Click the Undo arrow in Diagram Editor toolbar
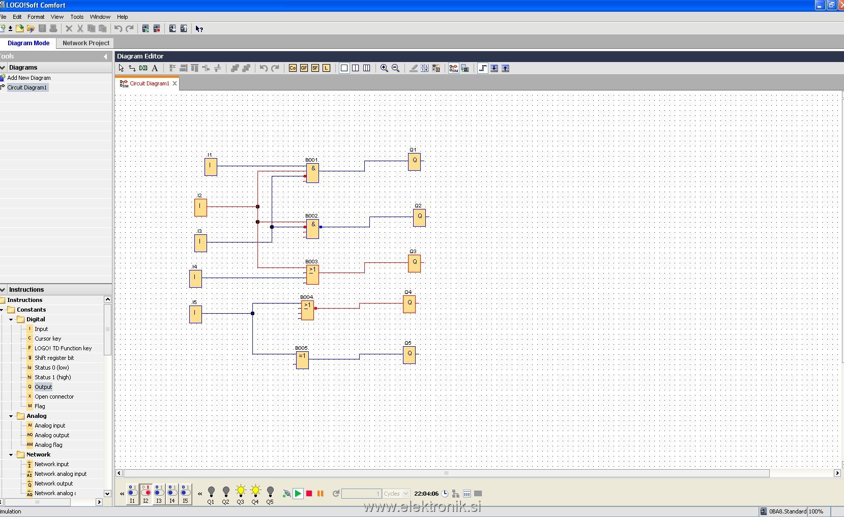This screenshot has width=844, height=517. pyautogui.click(x=264, y=68)
